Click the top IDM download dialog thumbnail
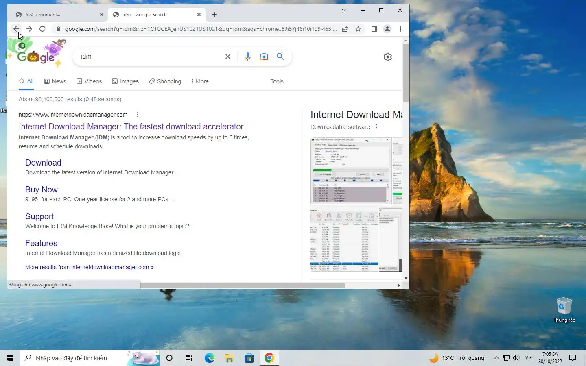Screen dimensions: 586x366 (x=350, y=171)
